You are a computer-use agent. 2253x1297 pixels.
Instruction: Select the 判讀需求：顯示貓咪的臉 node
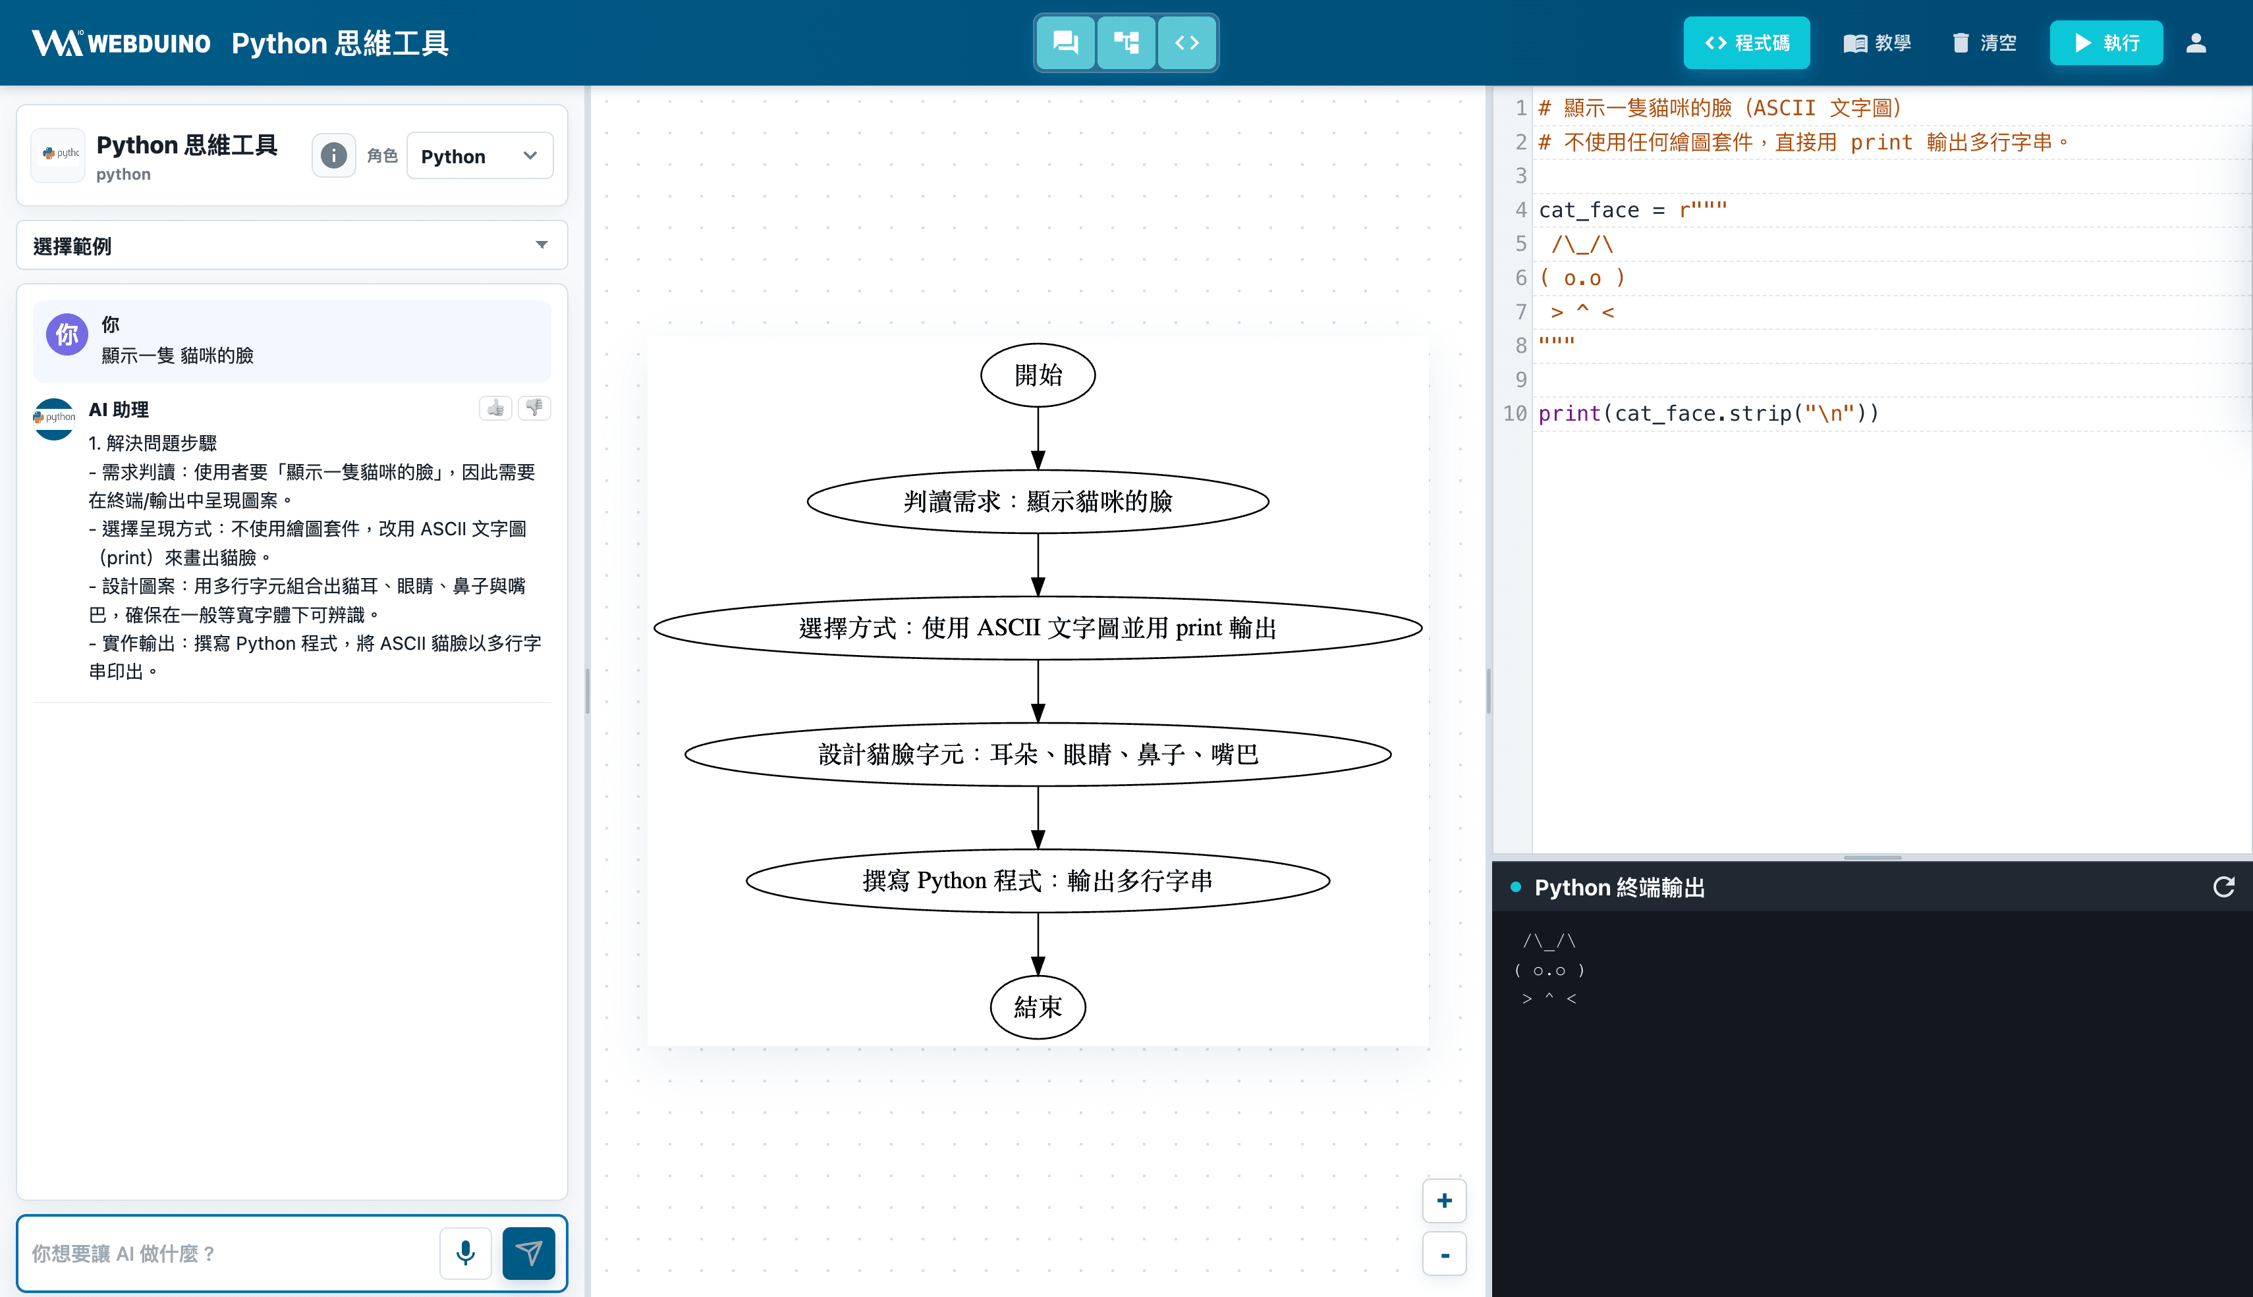tap(1038, 502)
